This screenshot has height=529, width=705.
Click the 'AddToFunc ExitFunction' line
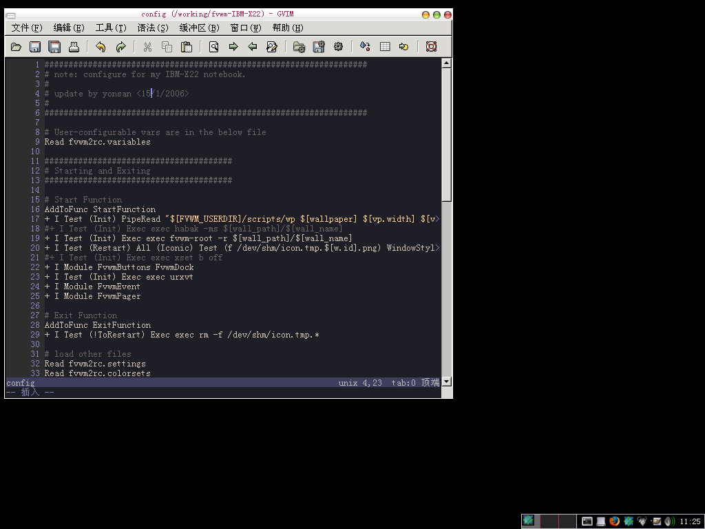pyautogui.click(x=98, y=325)
